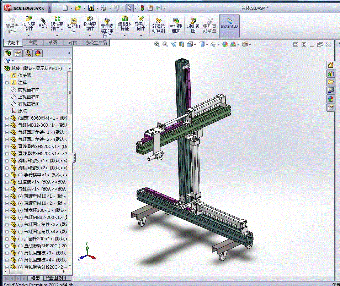Screen dimensions: 340x286
Task: Select (-) 手臂横梁<1> component in tree
Action: click(x=42, y=175)
